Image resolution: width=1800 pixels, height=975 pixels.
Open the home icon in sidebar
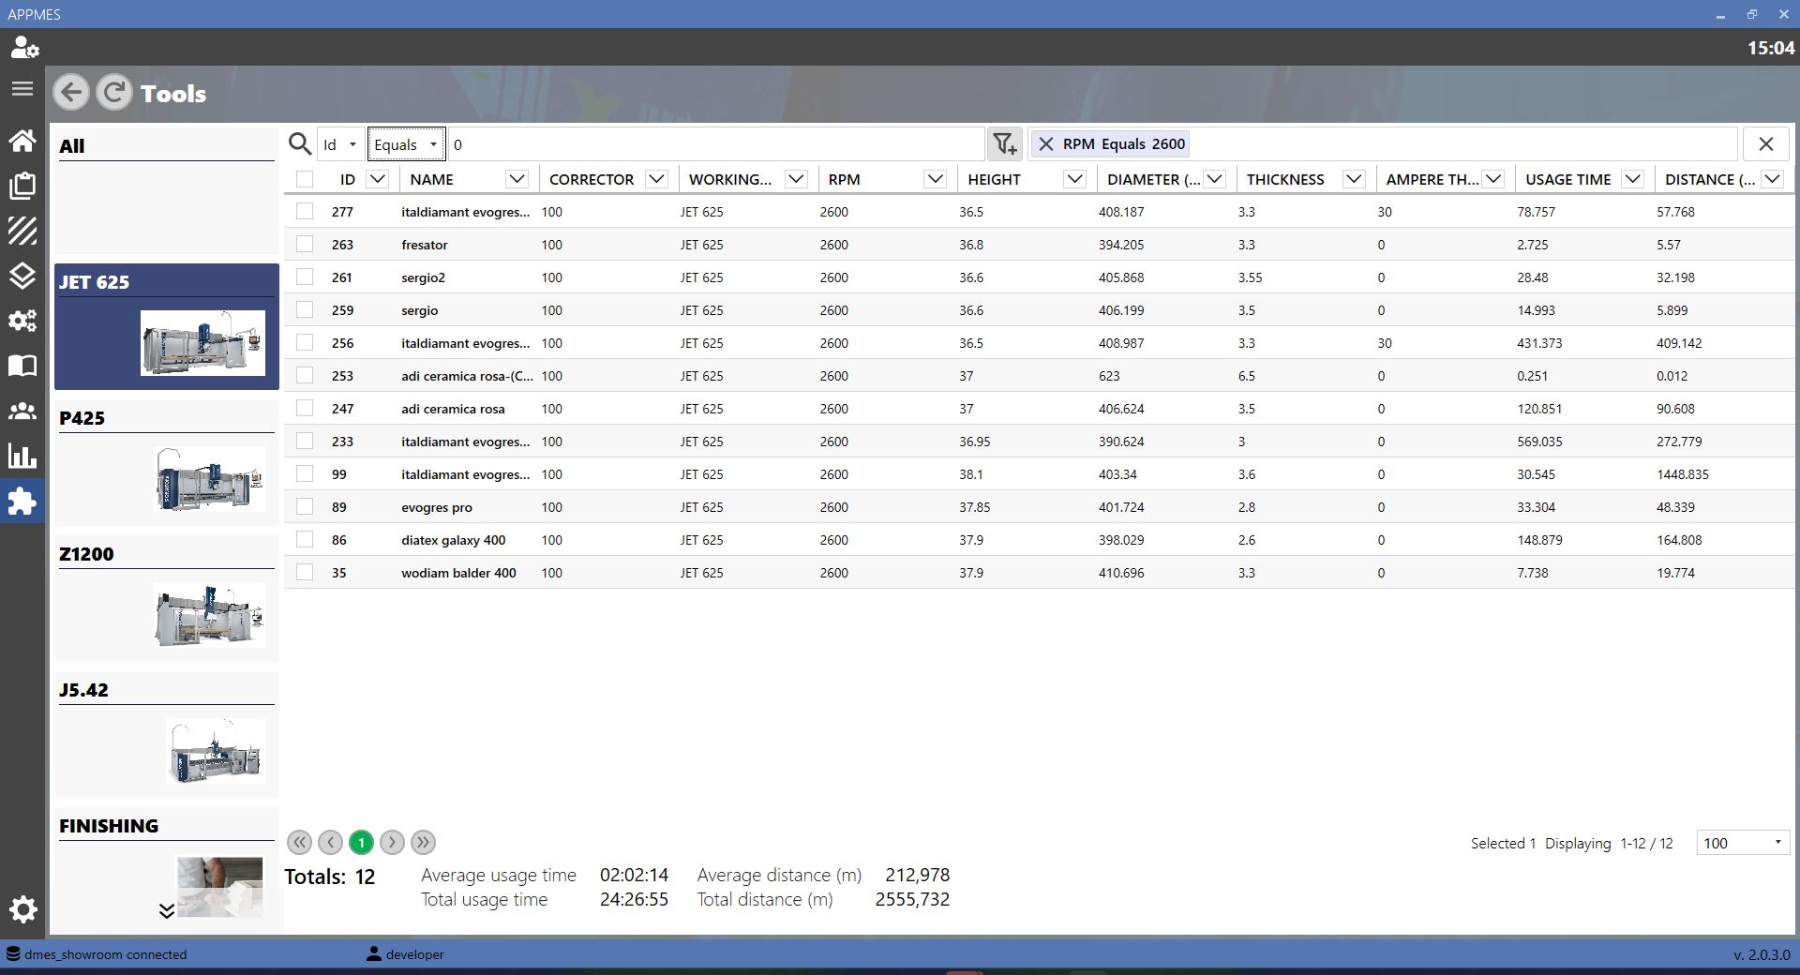[22, 141]
